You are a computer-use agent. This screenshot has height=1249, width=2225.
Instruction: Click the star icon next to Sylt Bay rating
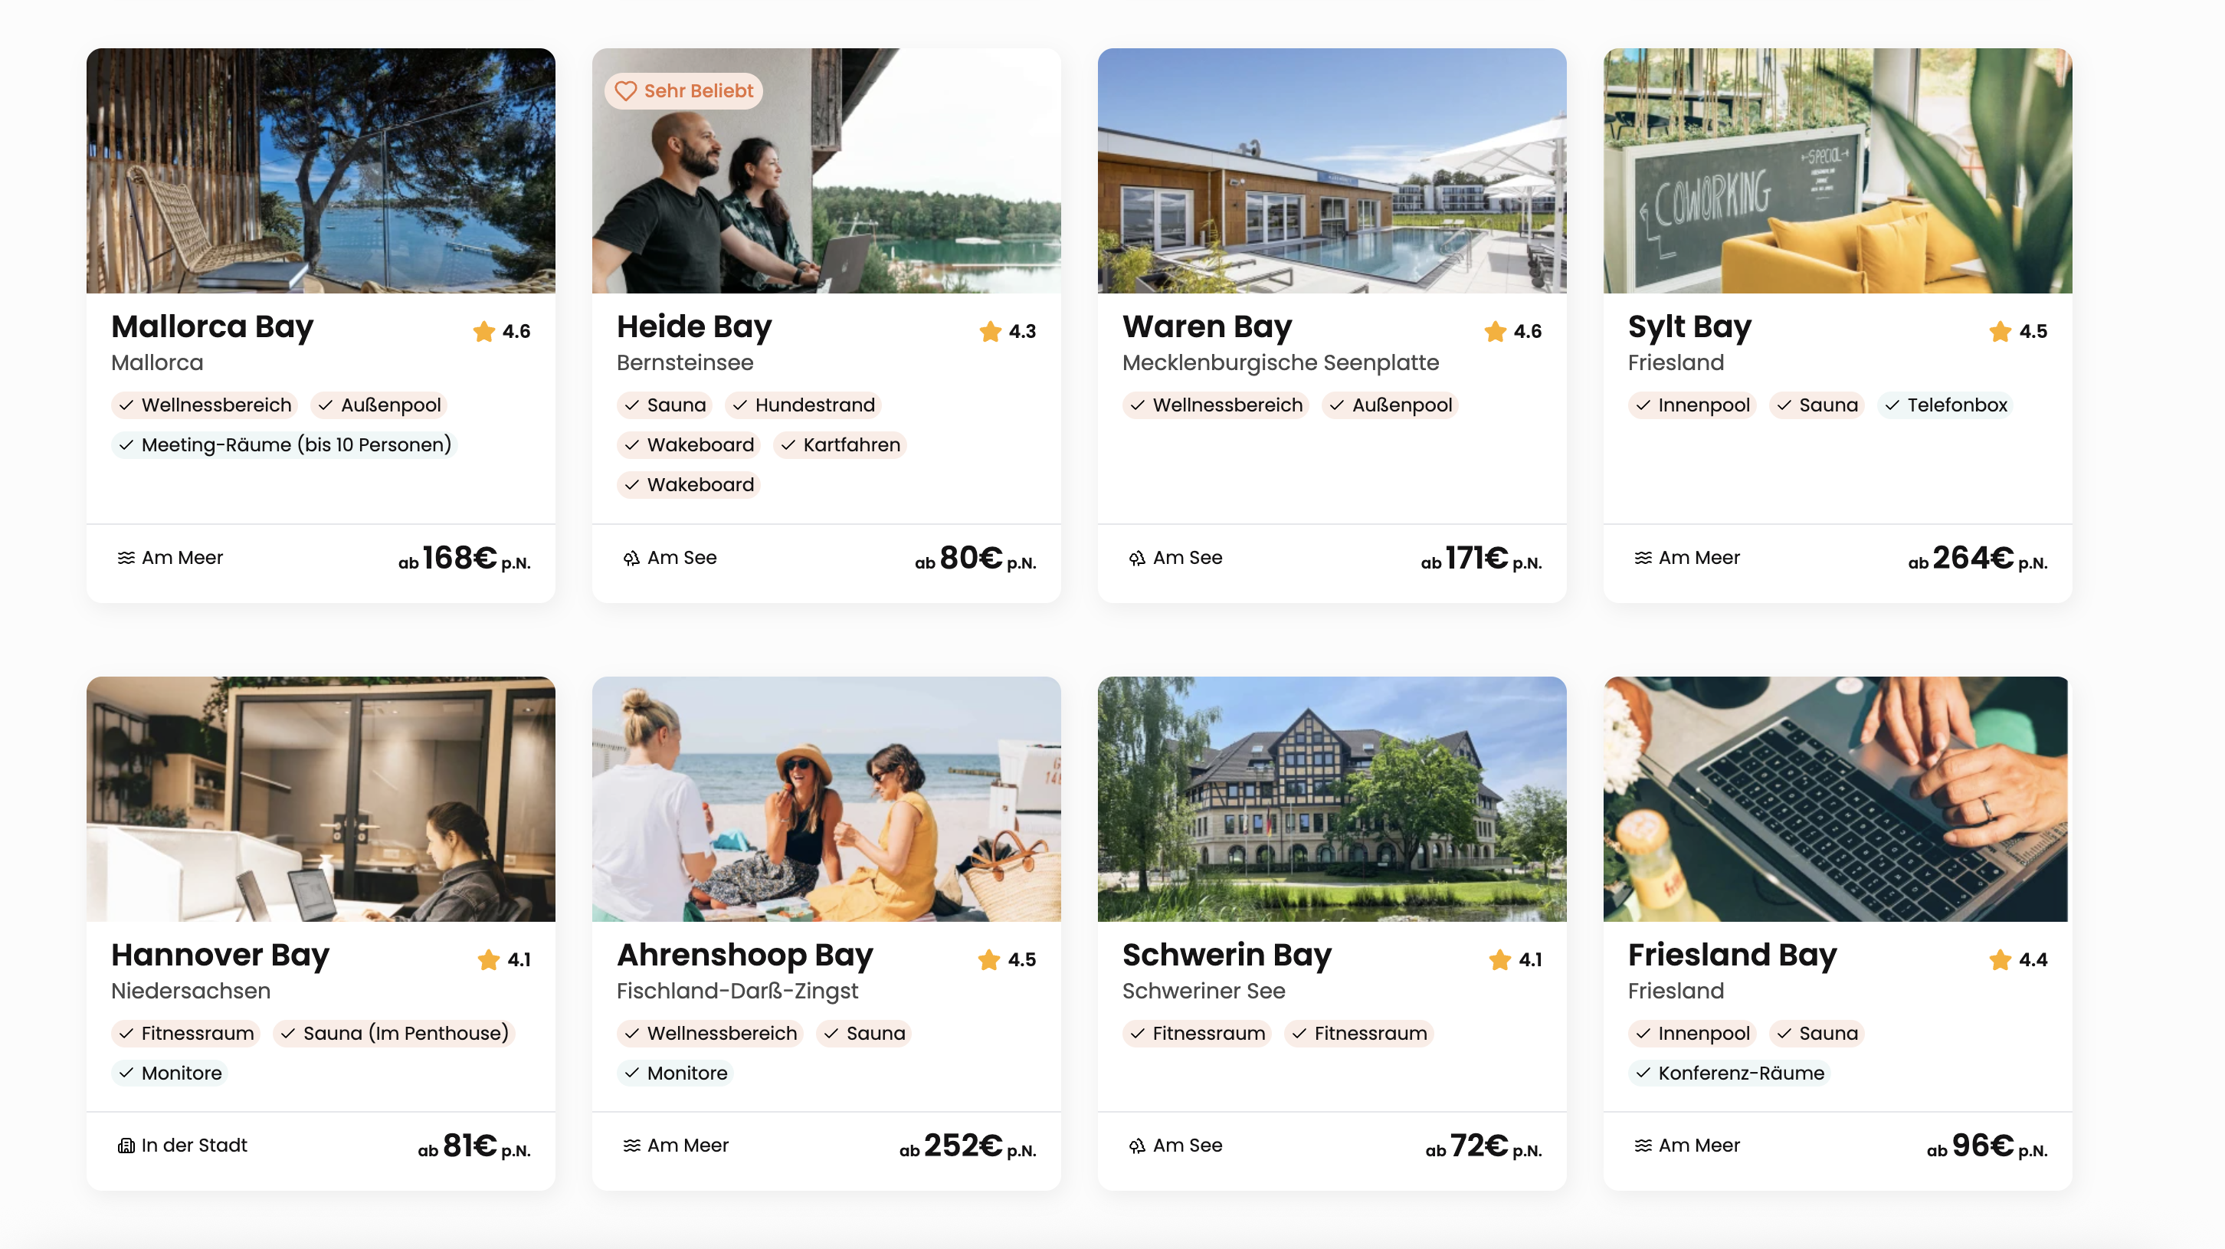2001,331
